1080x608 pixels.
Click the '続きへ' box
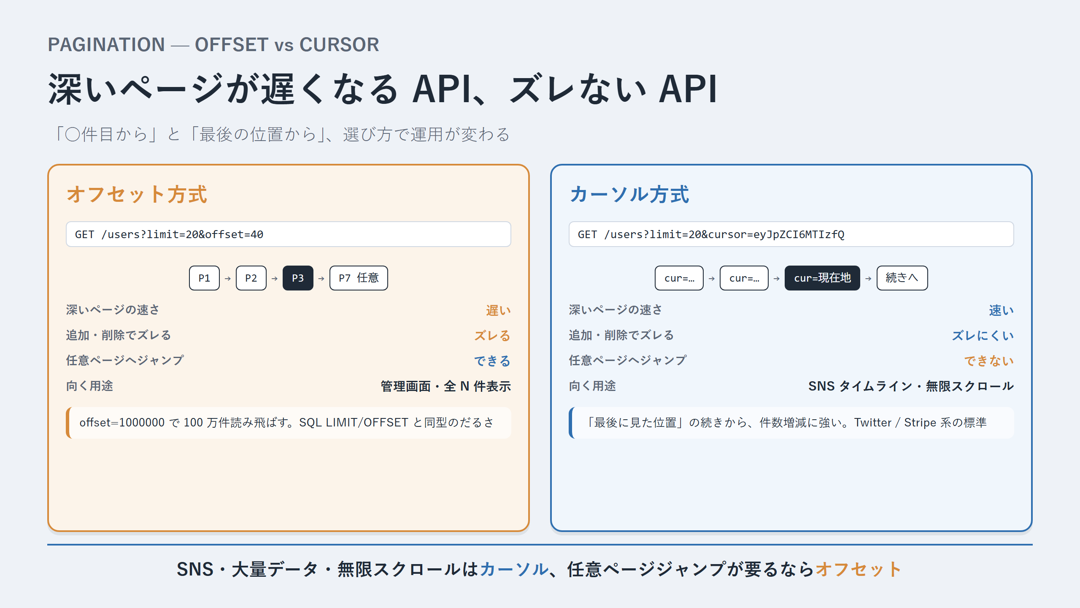(902, 278)
